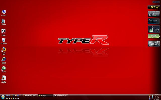
Task: Open the Recycle Bin
Action: [4, 41]
